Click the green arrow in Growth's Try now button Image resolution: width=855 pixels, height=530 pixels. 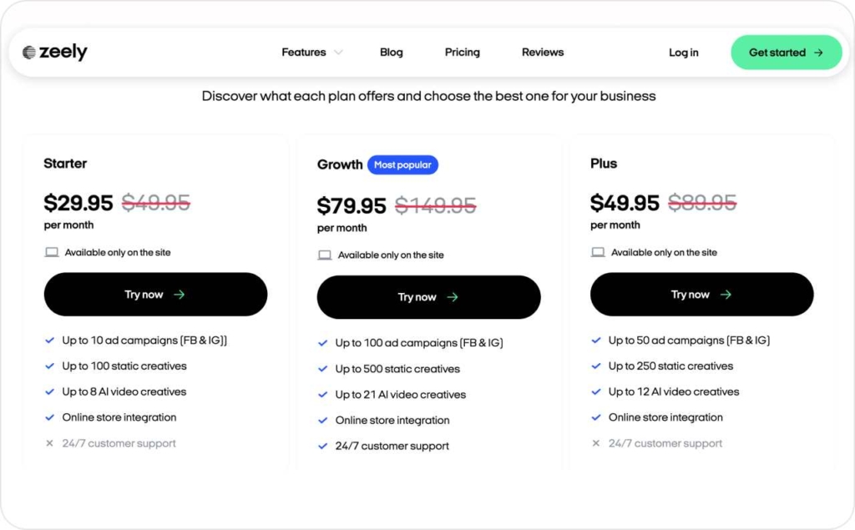(x=453, y=296)
